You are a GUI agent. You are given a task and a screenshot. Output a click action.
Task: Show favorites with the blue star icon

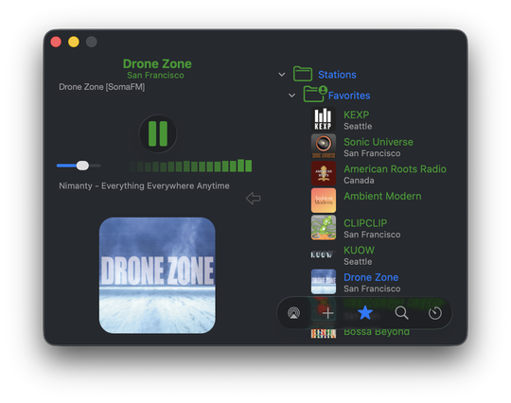click(x=365, y=313)
